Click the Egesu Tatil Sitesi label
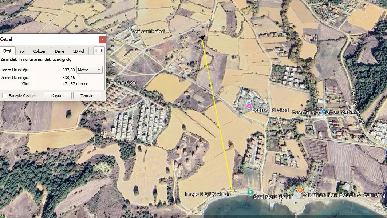The width and height of the screenshot is (387, 218). [270, 110]
